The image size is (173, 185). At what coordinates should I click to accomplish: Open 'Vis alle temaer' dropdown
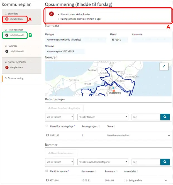[x=103, y=117]
